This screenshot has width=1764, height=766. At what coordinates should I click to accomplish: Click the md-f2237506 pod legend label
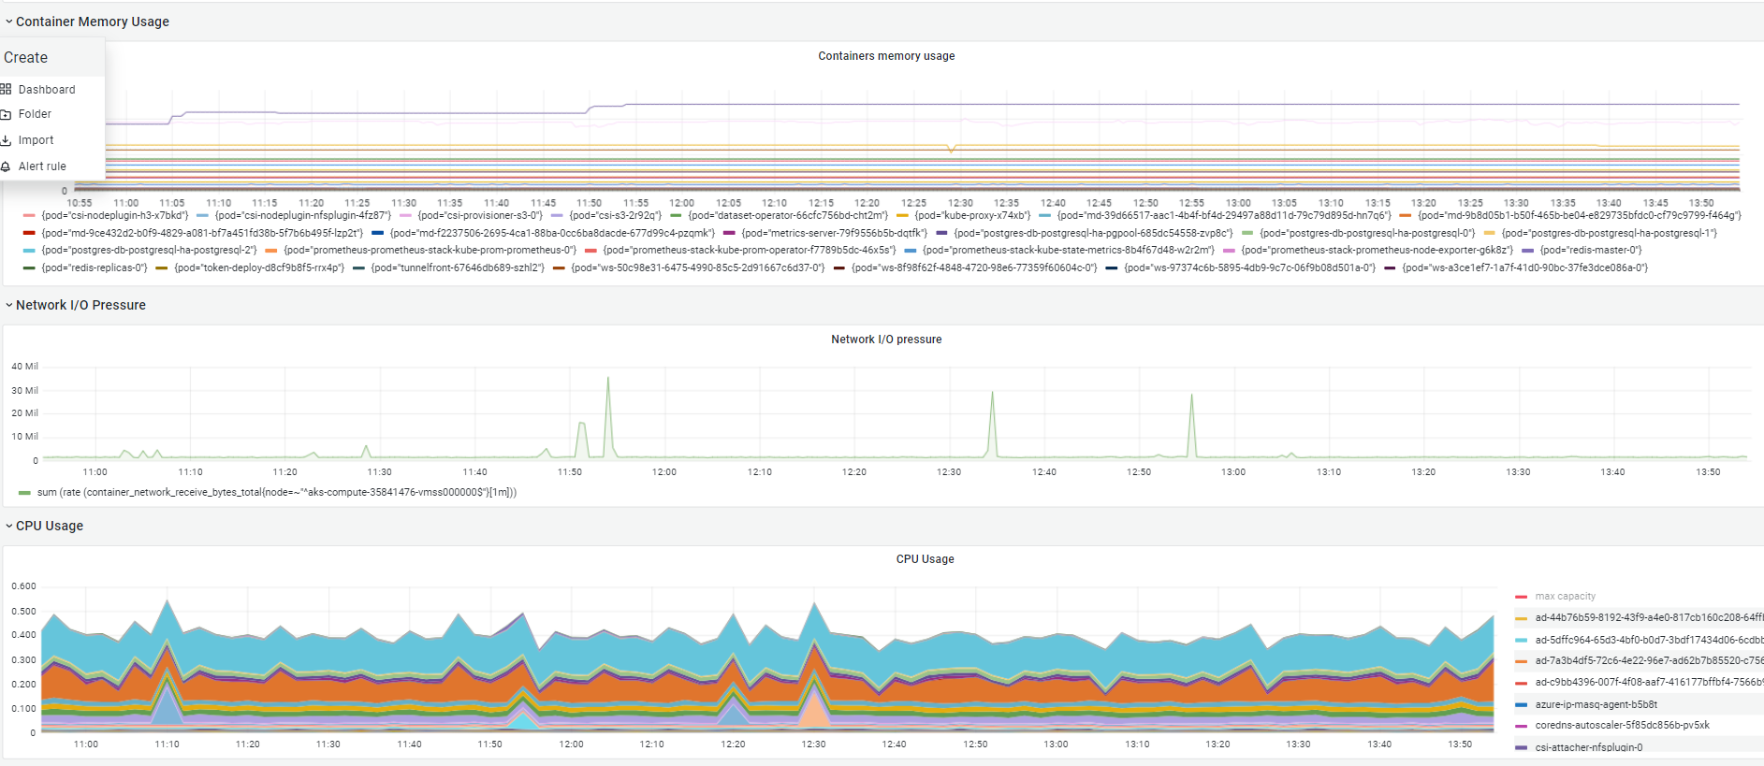pos(552,233)
